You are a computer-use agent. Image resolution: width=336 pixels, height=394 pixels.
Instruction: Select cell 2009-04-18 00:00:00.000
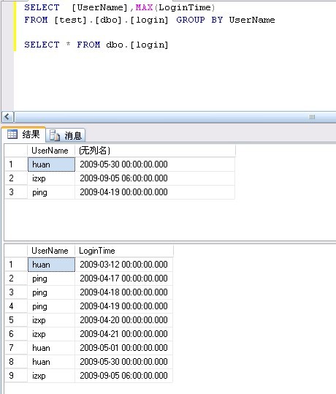[123, 292]
